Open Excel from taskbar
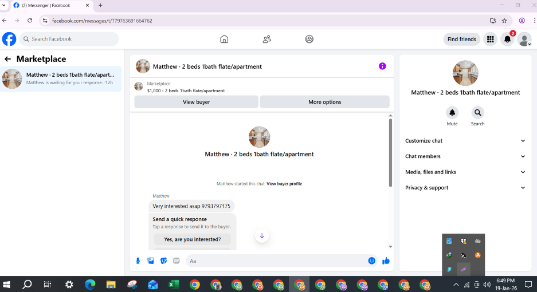 click(x=174, y=285)
